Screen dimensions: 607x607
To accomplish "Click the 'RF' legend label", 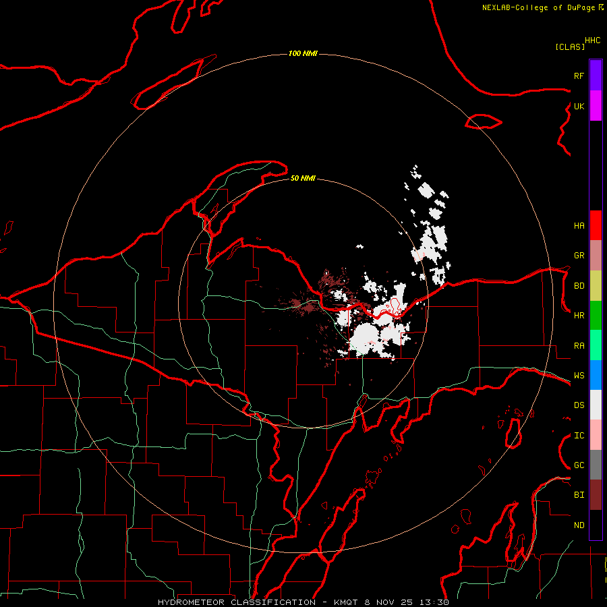I will [579, 76].
